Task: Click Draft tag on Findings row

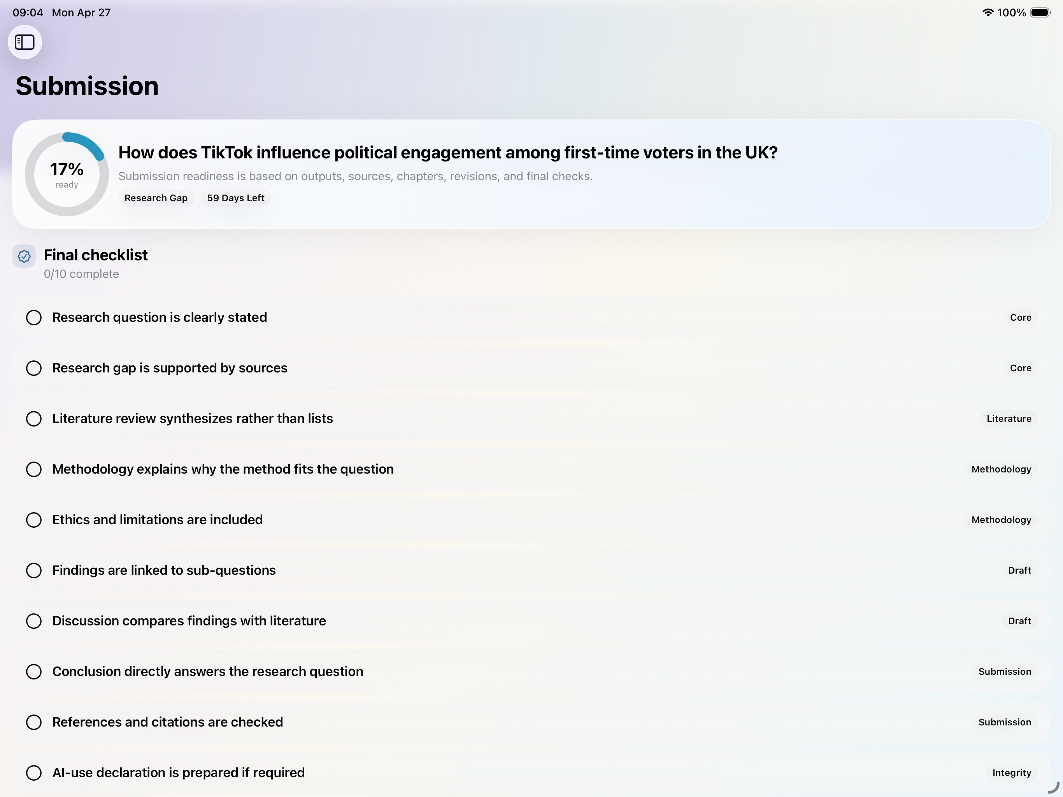Action: [1020, 571]
